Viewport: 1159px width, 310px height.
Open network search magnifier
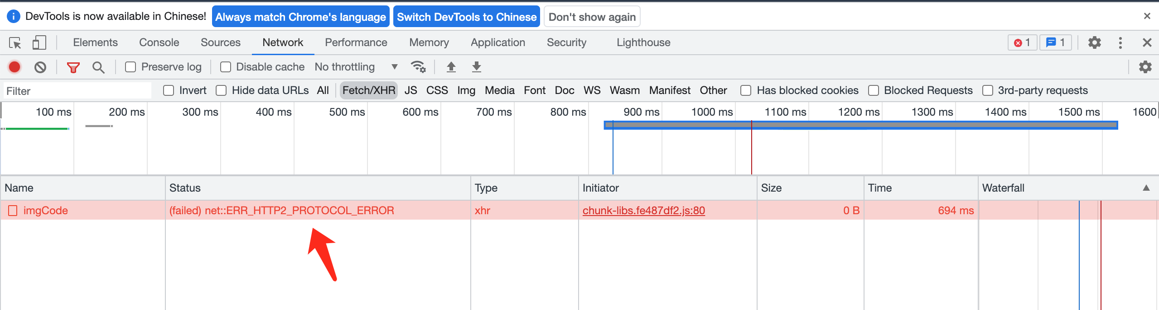[x=98, y=67]
